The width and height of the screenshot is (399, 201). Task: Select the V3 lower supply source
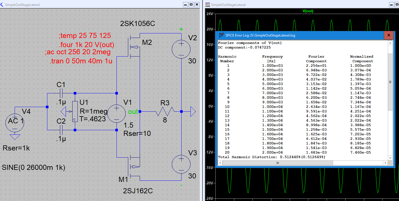(181, 165)
